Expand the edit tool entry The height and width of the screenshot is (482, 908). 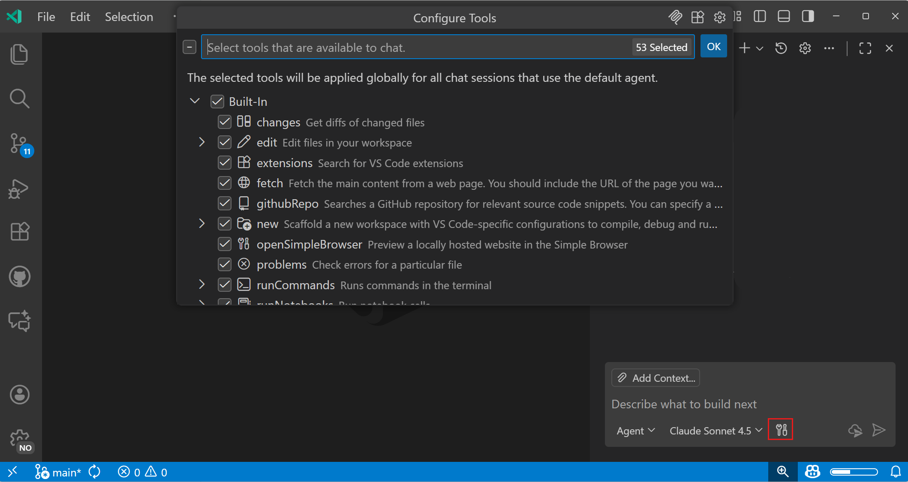[202, 142]
